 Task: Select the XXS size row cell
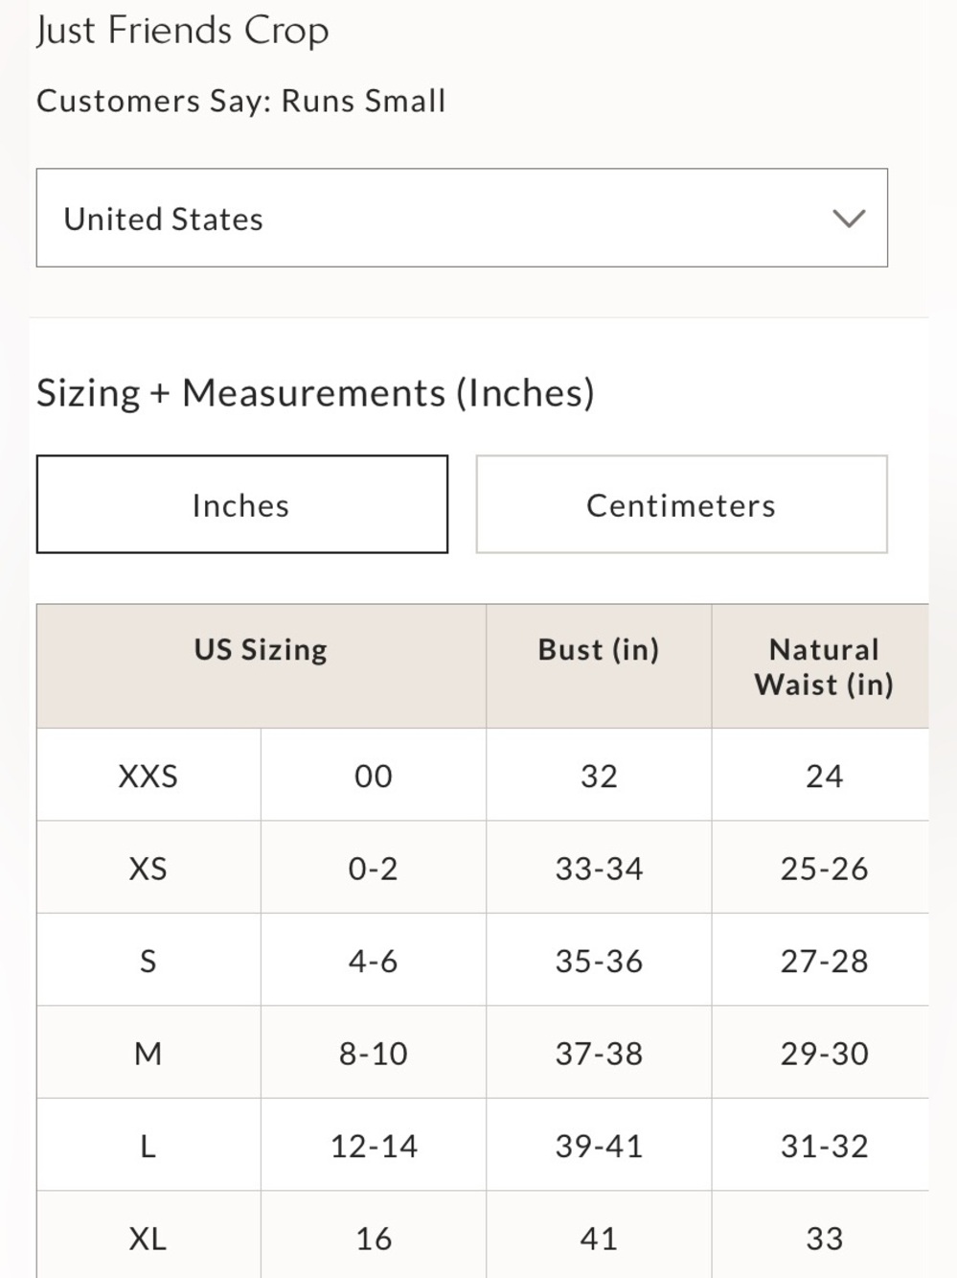click(148, 775)
